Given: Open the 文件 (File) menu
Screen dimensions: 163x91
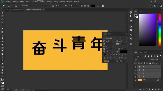Looking at the screenshot, I should (x=8, y=2).
